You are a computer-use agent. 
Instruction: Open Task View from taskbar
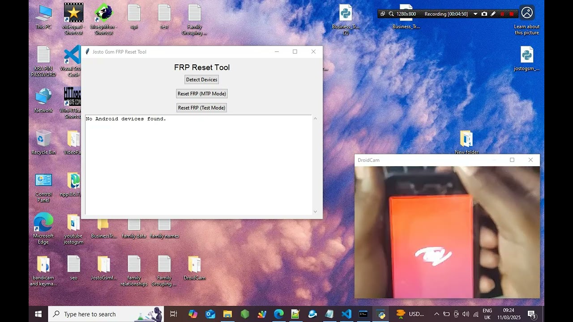click(x=174, y=314)
